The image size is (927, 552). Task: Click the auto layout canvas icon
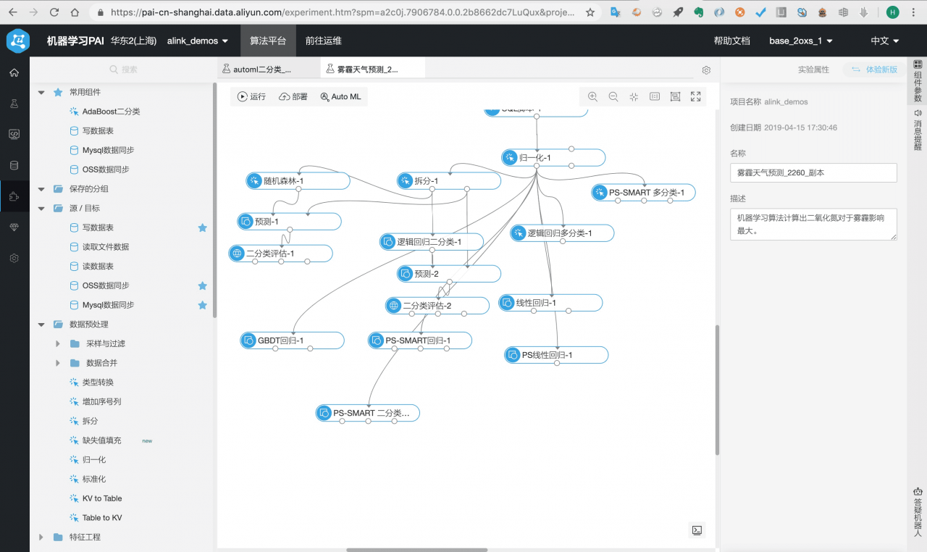[x=675, y=96]
